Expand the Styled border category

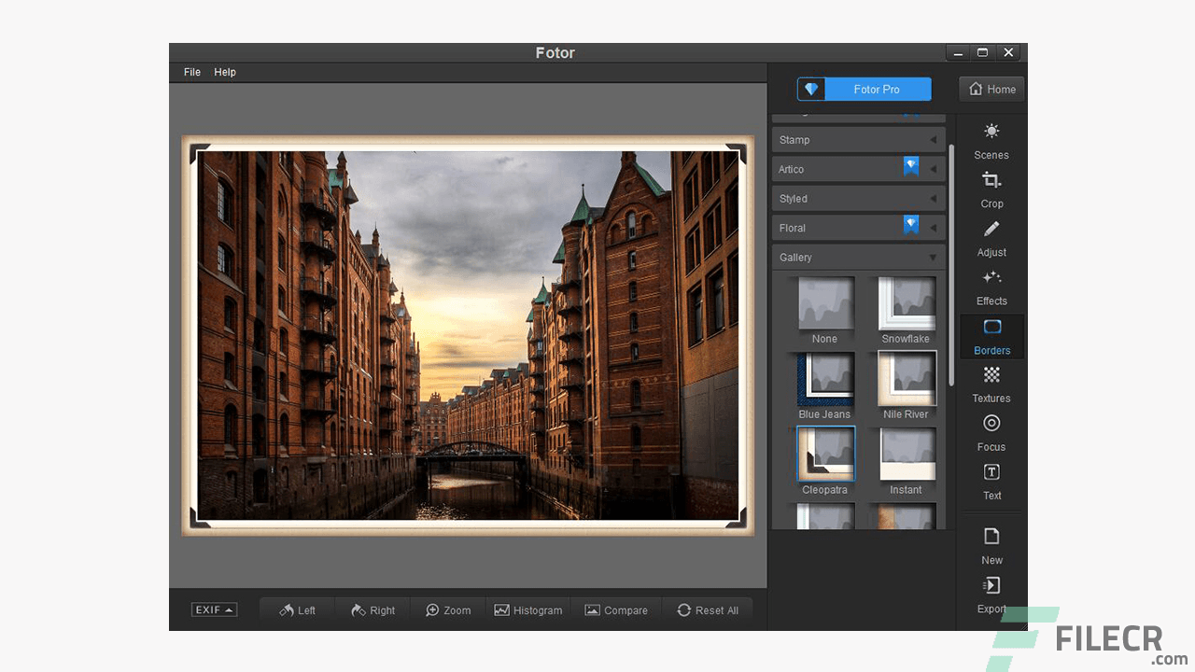858,198
